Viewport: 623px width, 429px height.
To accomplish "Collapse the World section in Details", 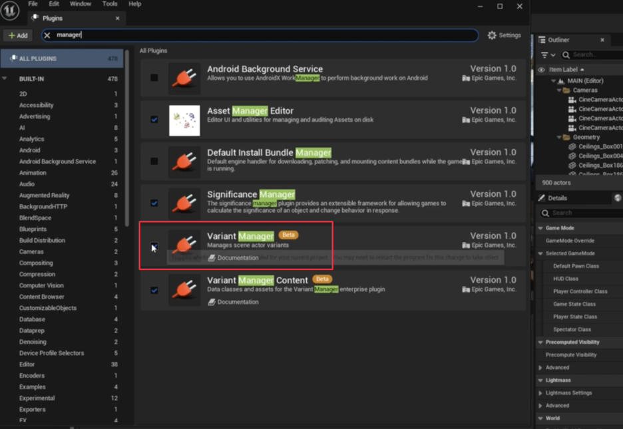I will pyautogui.click(x=540, y=418).
